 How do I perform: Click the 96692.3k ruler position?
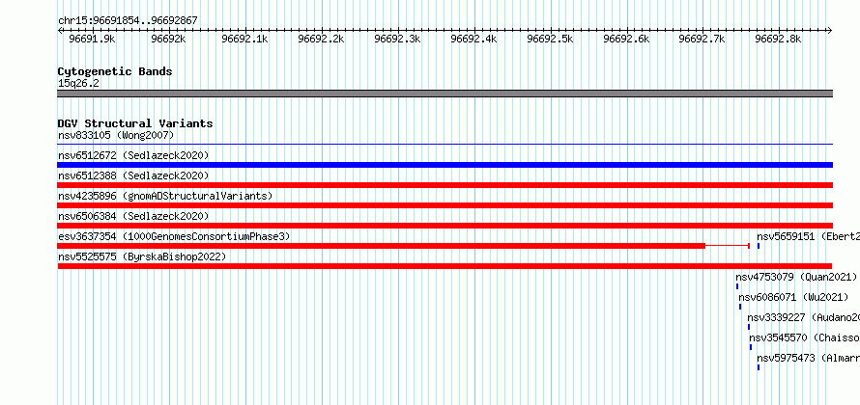(x=397, y=39)
